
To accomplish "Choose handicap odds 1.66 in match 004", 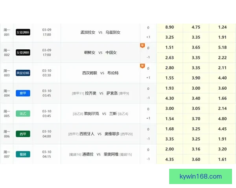I will (x=222, y=98).
